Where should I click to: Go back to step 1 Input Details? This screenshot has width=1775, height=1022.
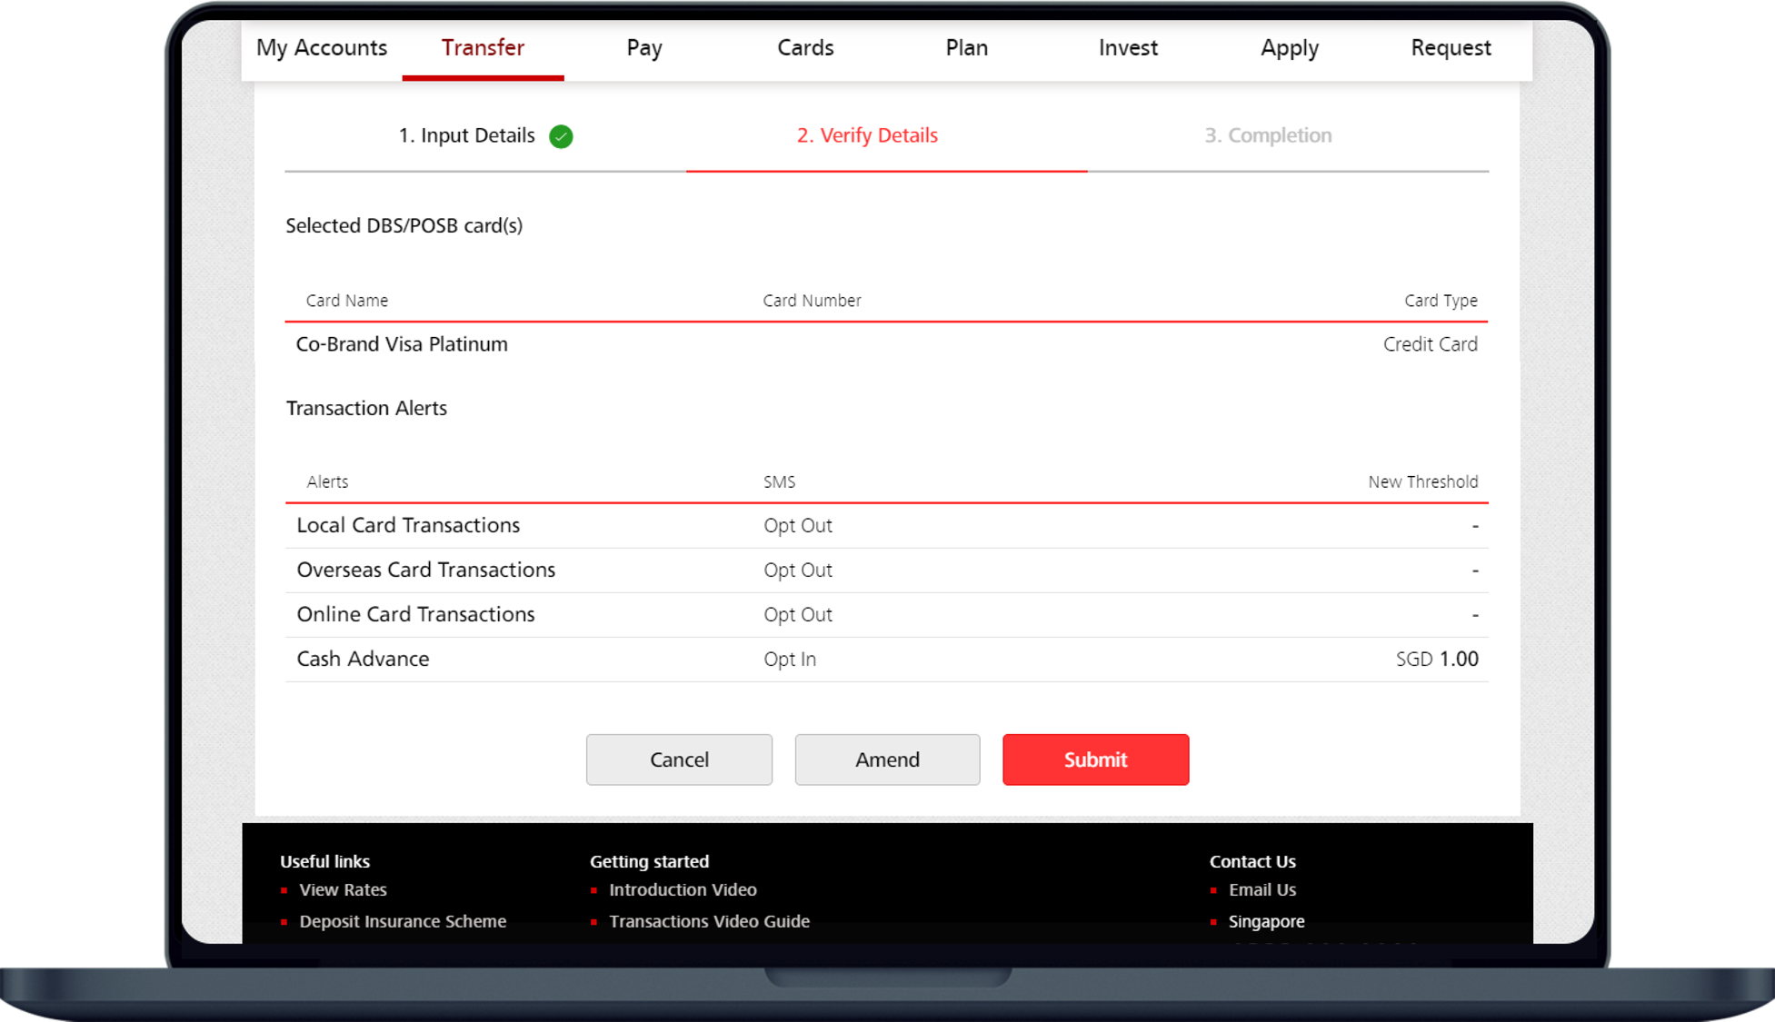pos(466,135)
